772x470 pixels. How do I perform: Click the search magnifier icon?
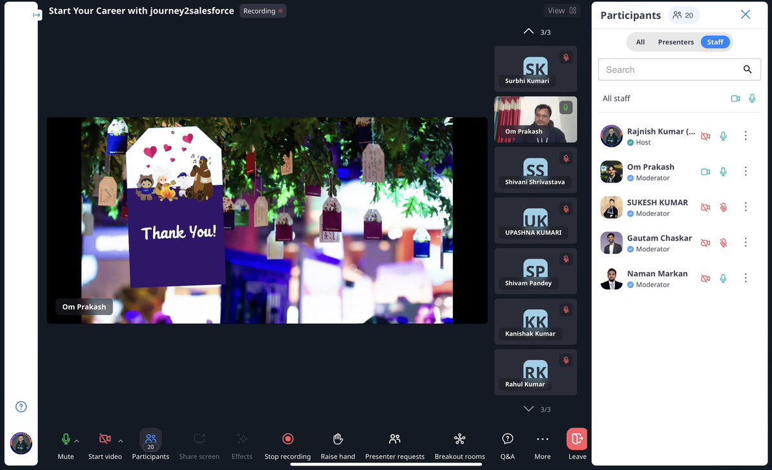[748, 69]
